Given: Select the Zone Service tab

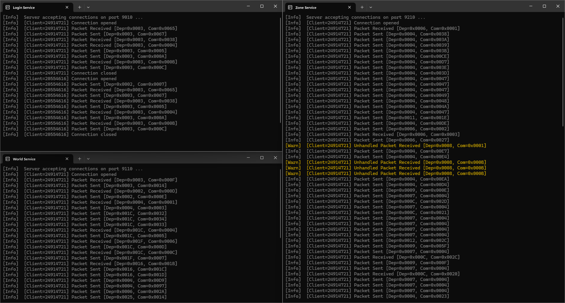Looking at the screenshot, I should click(315, 7).
